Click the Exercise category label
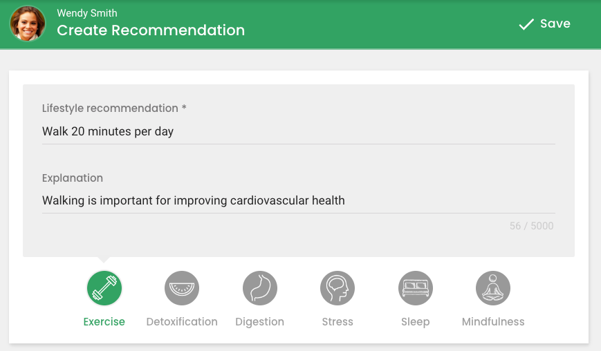Image resolution: width=601 pixels, height=351 pixels. point(104,322)
